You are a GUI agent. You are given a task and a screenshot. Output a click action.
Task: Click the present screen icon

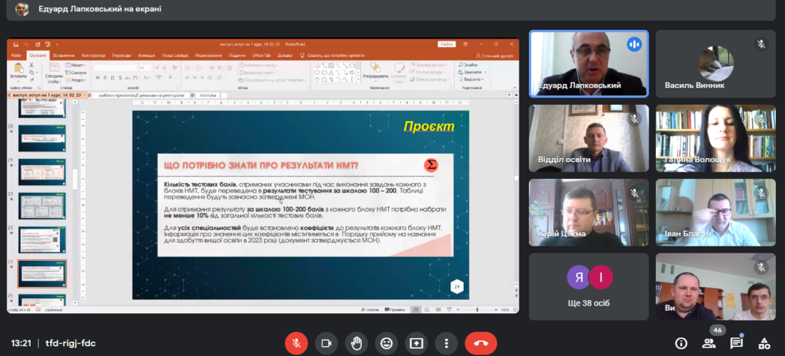tap(417, 343)
